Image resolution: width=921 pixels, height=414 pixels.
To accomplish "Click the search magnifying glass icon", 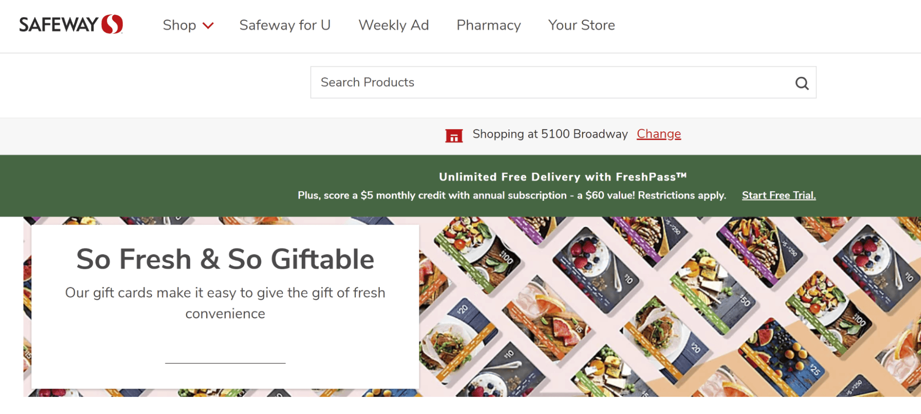I will tap(802, 83).
